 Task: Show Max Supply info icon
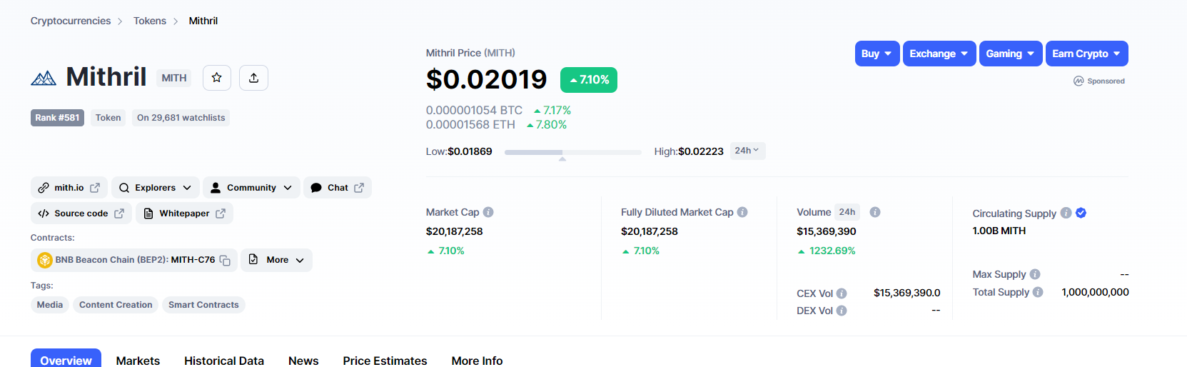[1035, 274]
